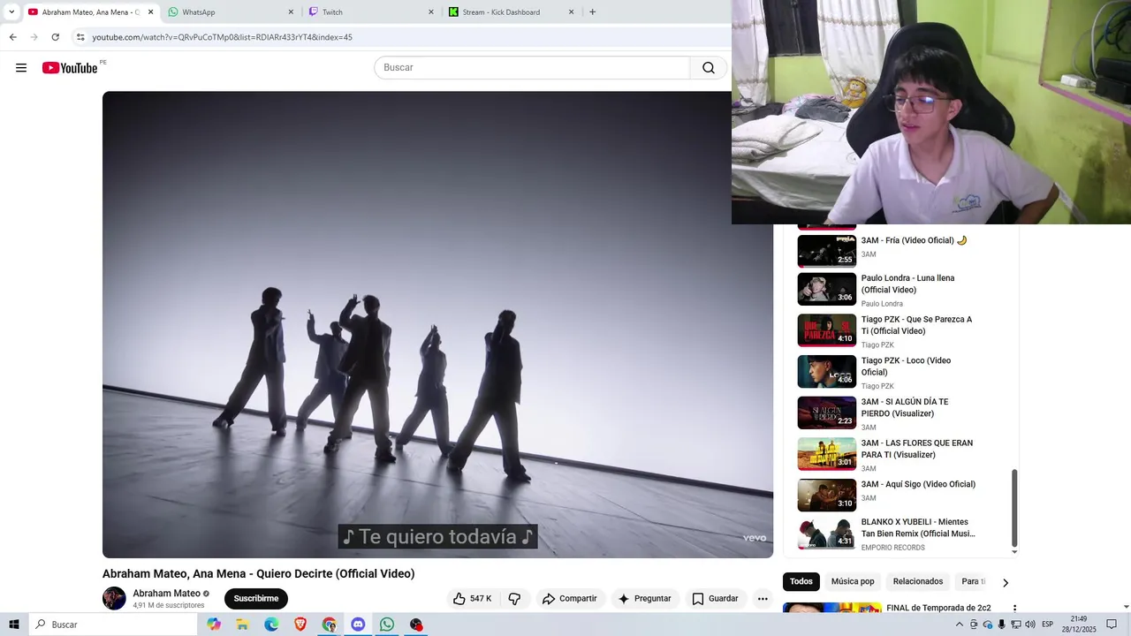Switch to the Twitch browser tab
1131x636 pixels.
[x=371, y=12]
